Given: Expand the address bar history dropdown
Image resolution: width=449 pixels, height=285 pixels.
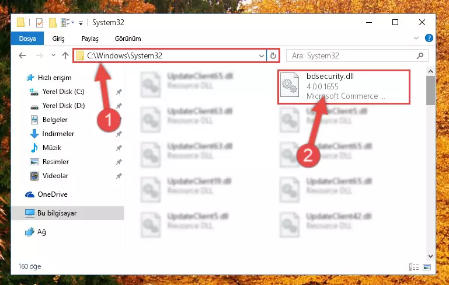Looking at the screenshot, I should pyautogui.click(x=261, y=55).
